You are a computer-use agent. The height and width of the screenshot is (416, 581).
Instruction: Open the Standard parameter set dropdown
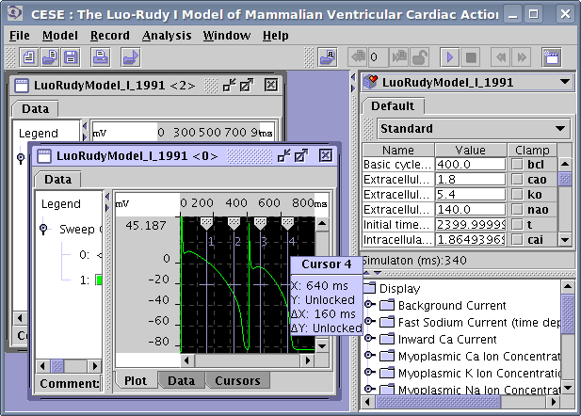tap(473, 128)
